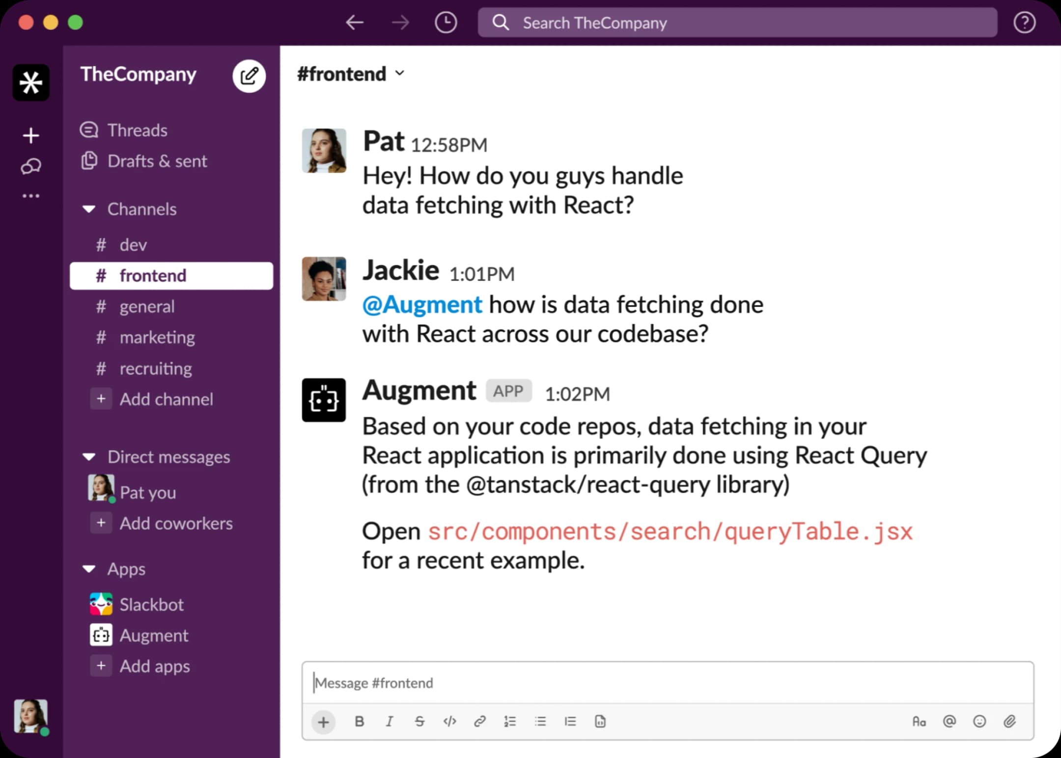Click the mention @ icon in composer
The width and height of the screenshot is (1061, 758).
click(x=949, y=721)
